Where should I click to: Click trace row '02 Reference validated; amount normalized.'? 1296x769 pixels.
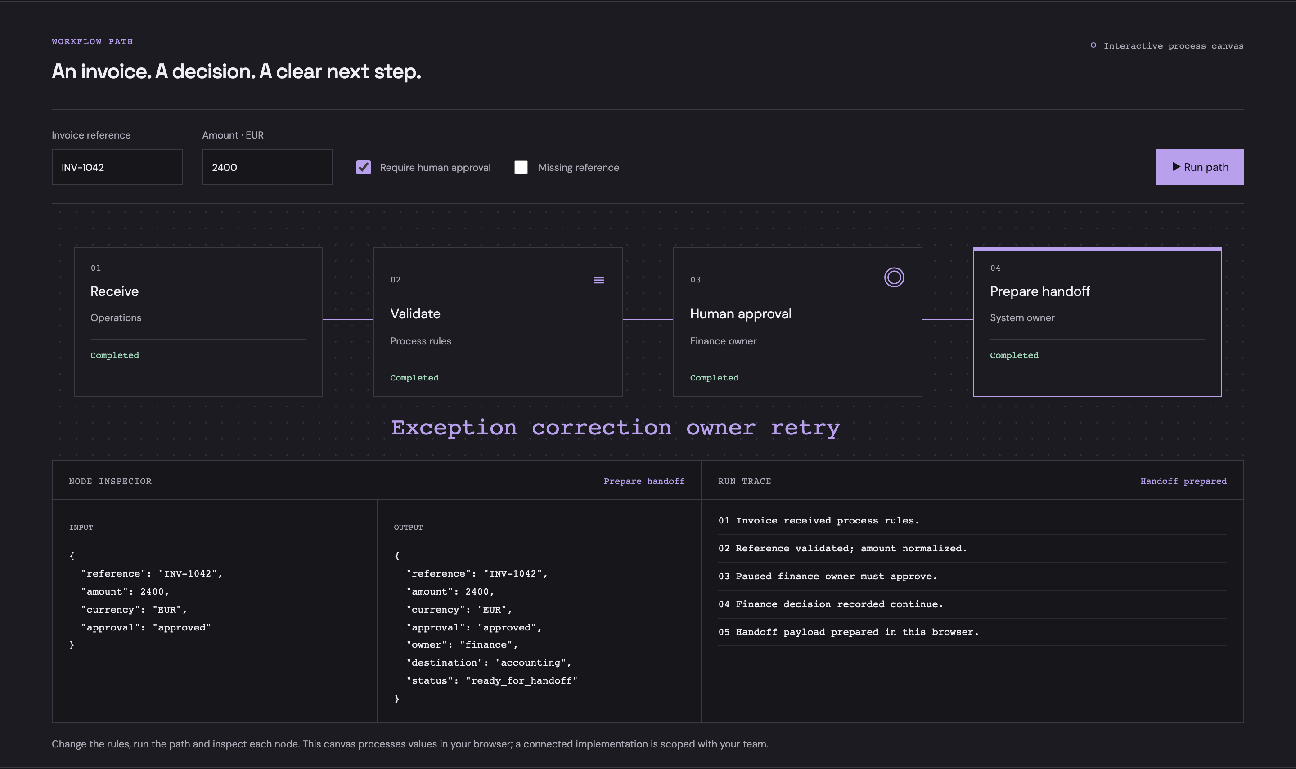(972, 548)
